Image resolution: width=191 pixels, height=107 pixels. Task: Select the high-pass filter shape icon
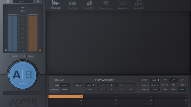pyautogui.click(x=182, y=80)
